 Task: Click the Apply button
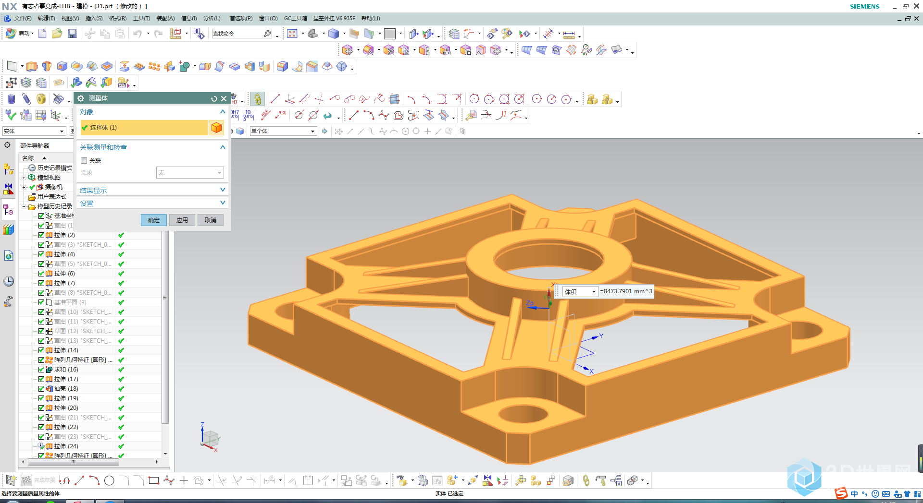(182, 220)
